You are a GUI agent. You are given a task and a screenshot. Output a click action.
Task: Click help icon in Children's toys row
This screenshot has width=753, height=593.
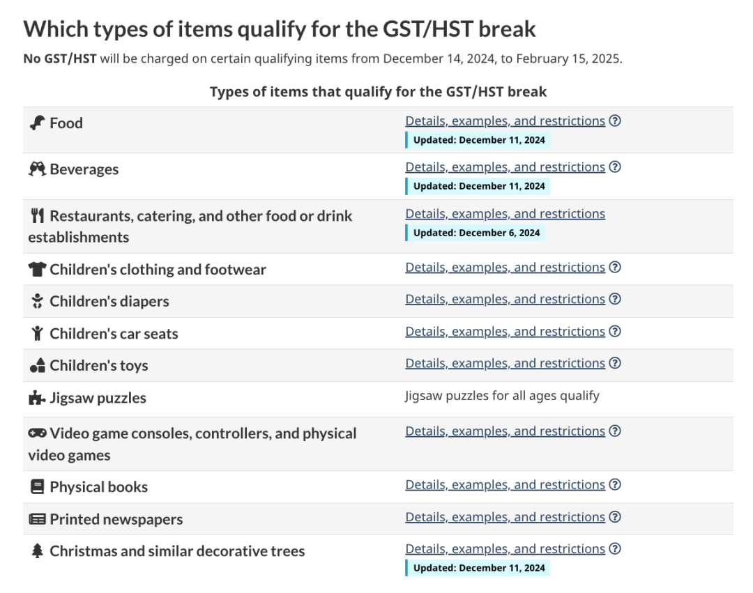pos(615,363)
